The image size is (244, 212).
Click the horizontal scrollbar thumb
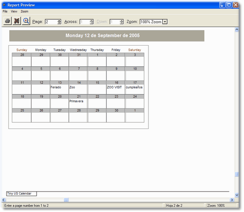(x=66, y=200)
